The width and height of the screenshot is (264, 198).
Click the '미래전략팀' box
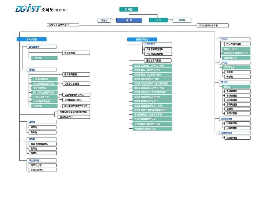[x=237, y=138]
